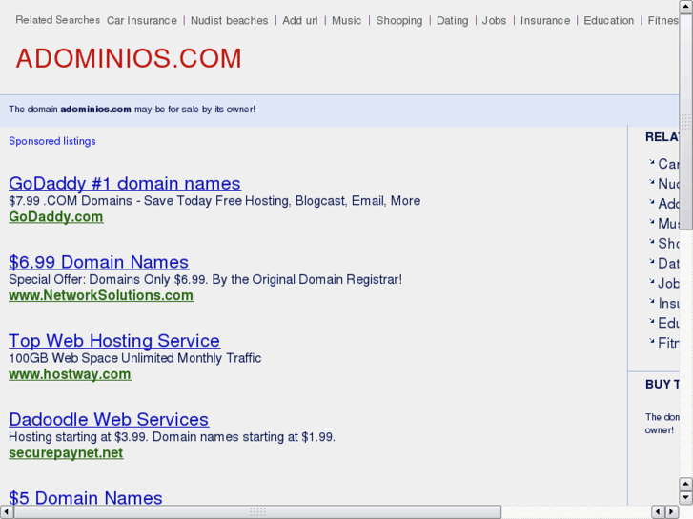Click the vertical scrollbar thumb

pyautogui.click(x=685, y=122)
